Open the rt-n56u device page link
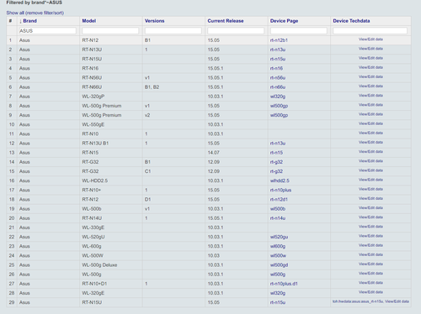 (278, 78)
